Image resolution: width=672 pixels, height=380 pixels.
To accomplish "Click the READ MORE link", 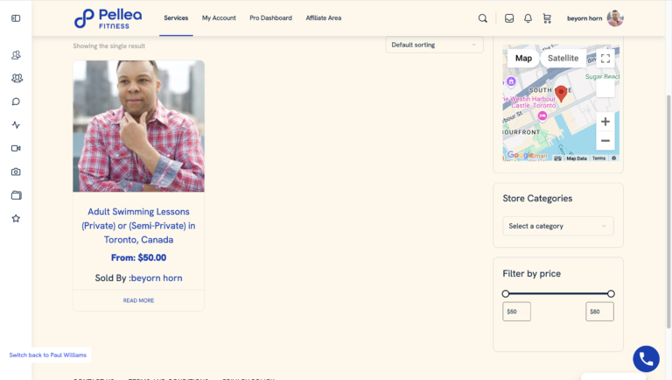I will tap(138, 300).
